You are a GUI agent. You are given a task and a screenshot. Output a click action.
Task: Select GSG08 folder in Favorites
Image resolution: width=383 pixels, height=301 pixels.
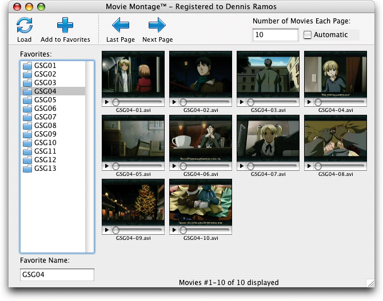pos(53,125)
